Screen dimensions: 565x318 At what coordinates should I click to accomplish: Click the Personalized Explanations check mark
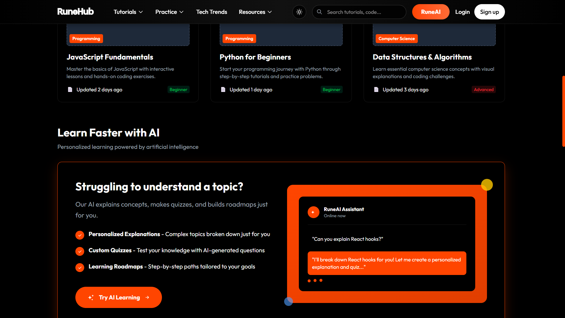click(80, 235)
